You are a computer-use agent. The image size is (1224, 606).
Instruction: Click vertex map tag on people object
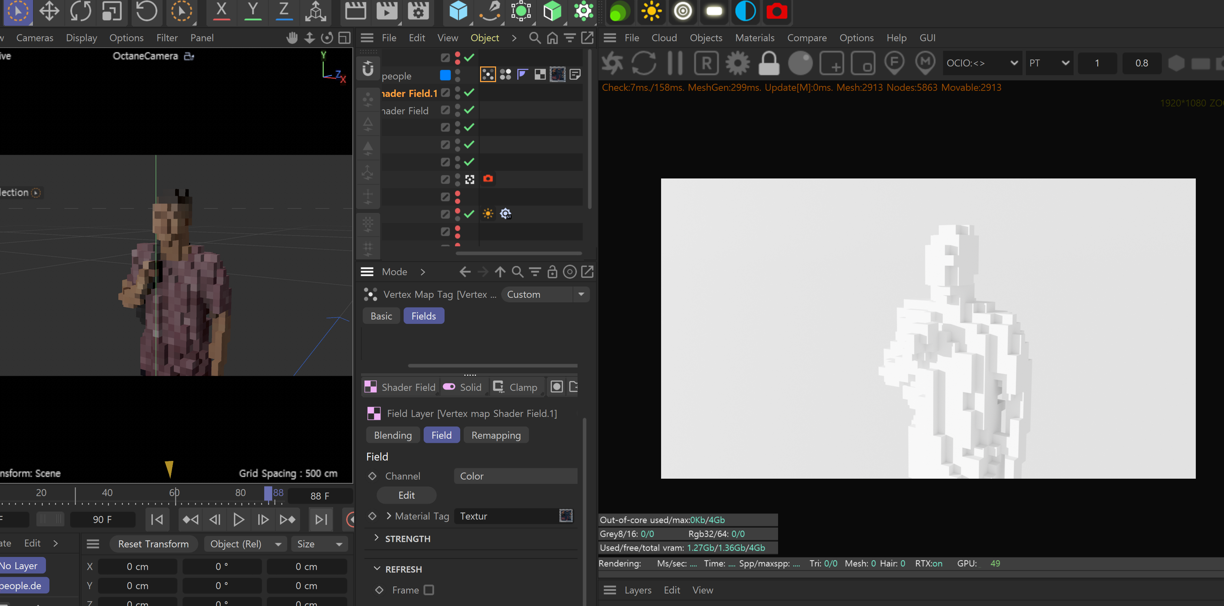pyautogui.click(x=488, y=74)
